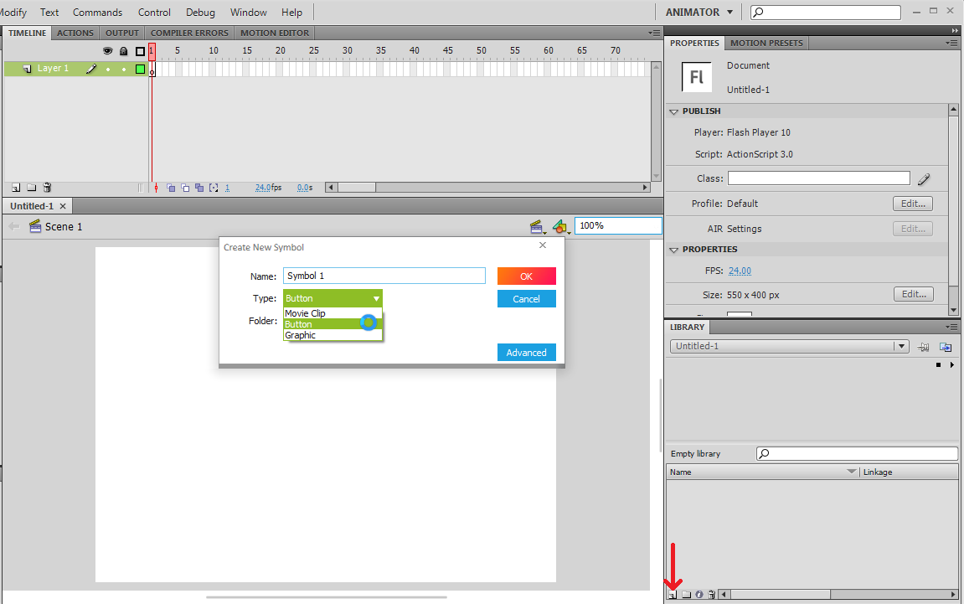
Task: Click the Symbol 1 name field
Action: tap(384, 276)
